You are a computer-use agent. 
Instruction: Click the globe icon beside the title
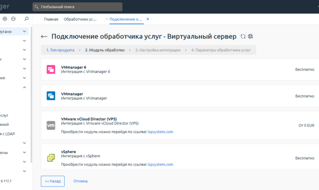pyautogui.click(x=250, y=37)
